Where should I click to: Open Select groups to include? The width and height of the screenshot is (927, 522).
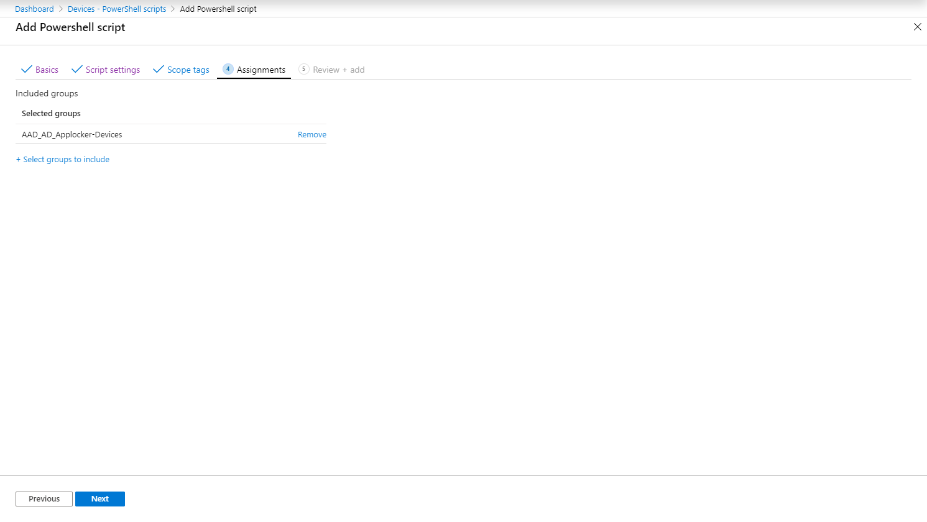point(63,160)
